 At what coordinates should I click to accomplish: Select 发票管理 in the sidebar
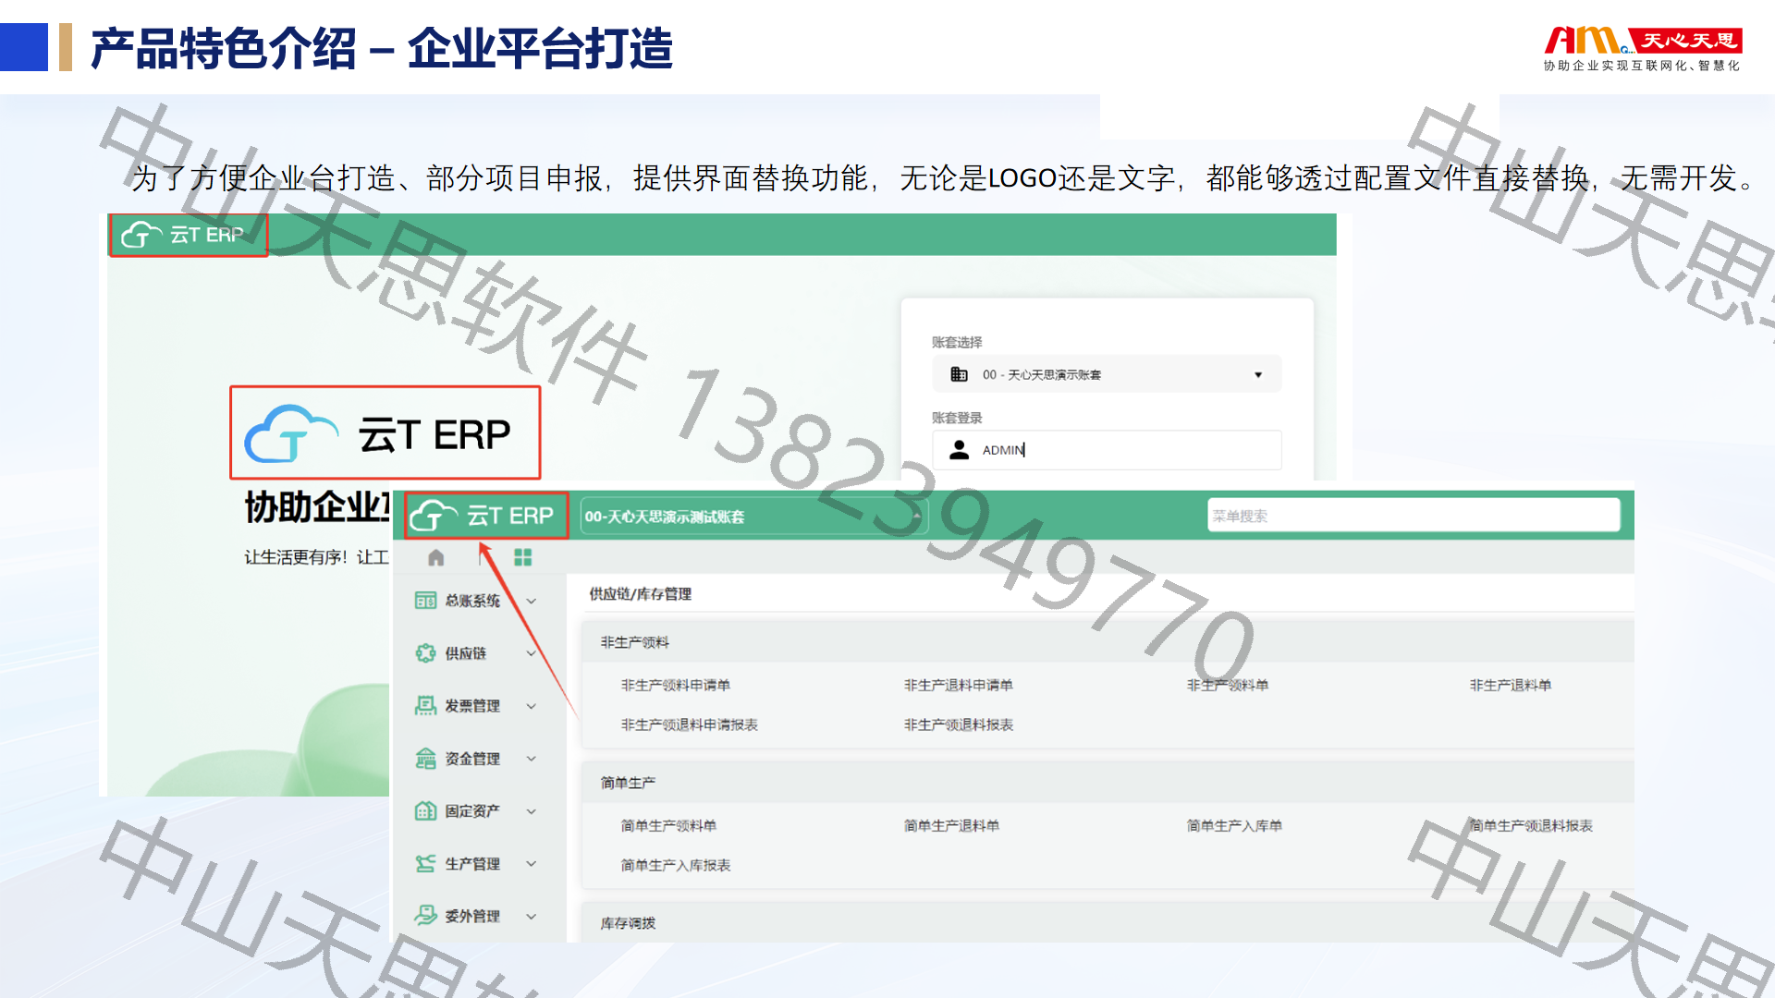(x=472, y=706)
